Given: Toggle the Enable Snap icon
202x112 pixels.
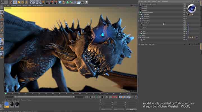Looking at the screenshot, I should click(2, 48).
